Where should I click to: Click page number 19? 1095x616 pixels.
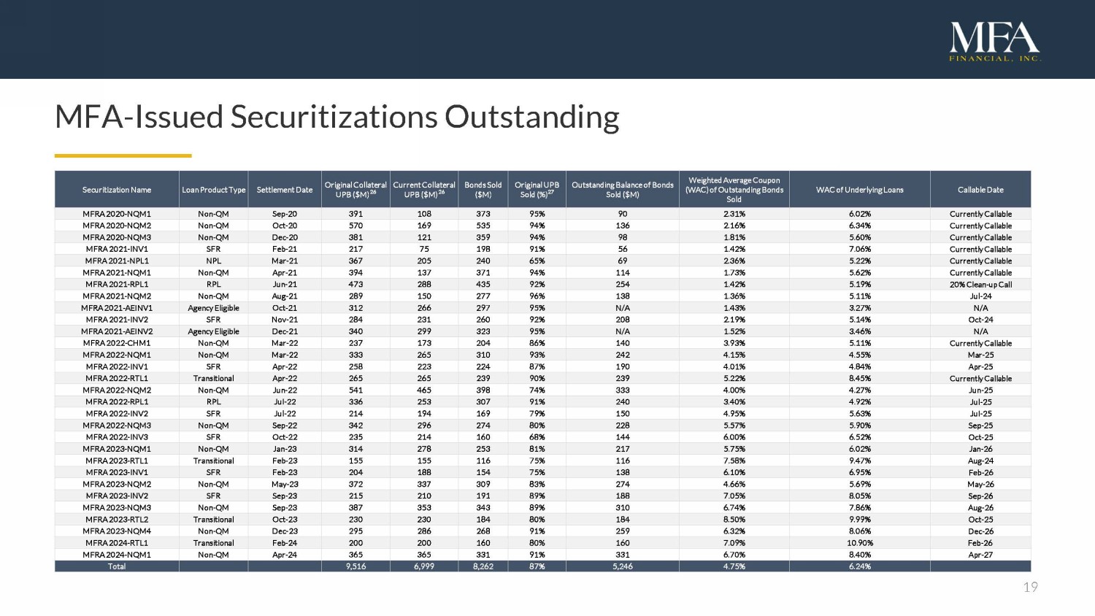tap(1030, 588)
